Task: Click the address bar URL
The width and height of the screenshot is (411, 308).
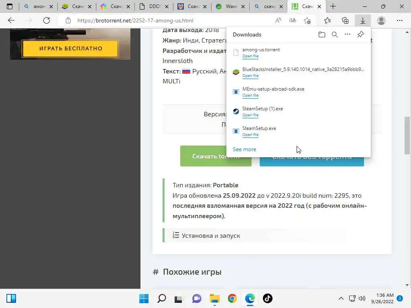Action: (135, 20)
